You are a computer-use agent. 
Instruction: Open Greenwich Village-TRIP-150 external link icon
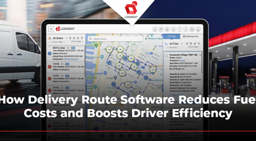[x=200, y=55]
